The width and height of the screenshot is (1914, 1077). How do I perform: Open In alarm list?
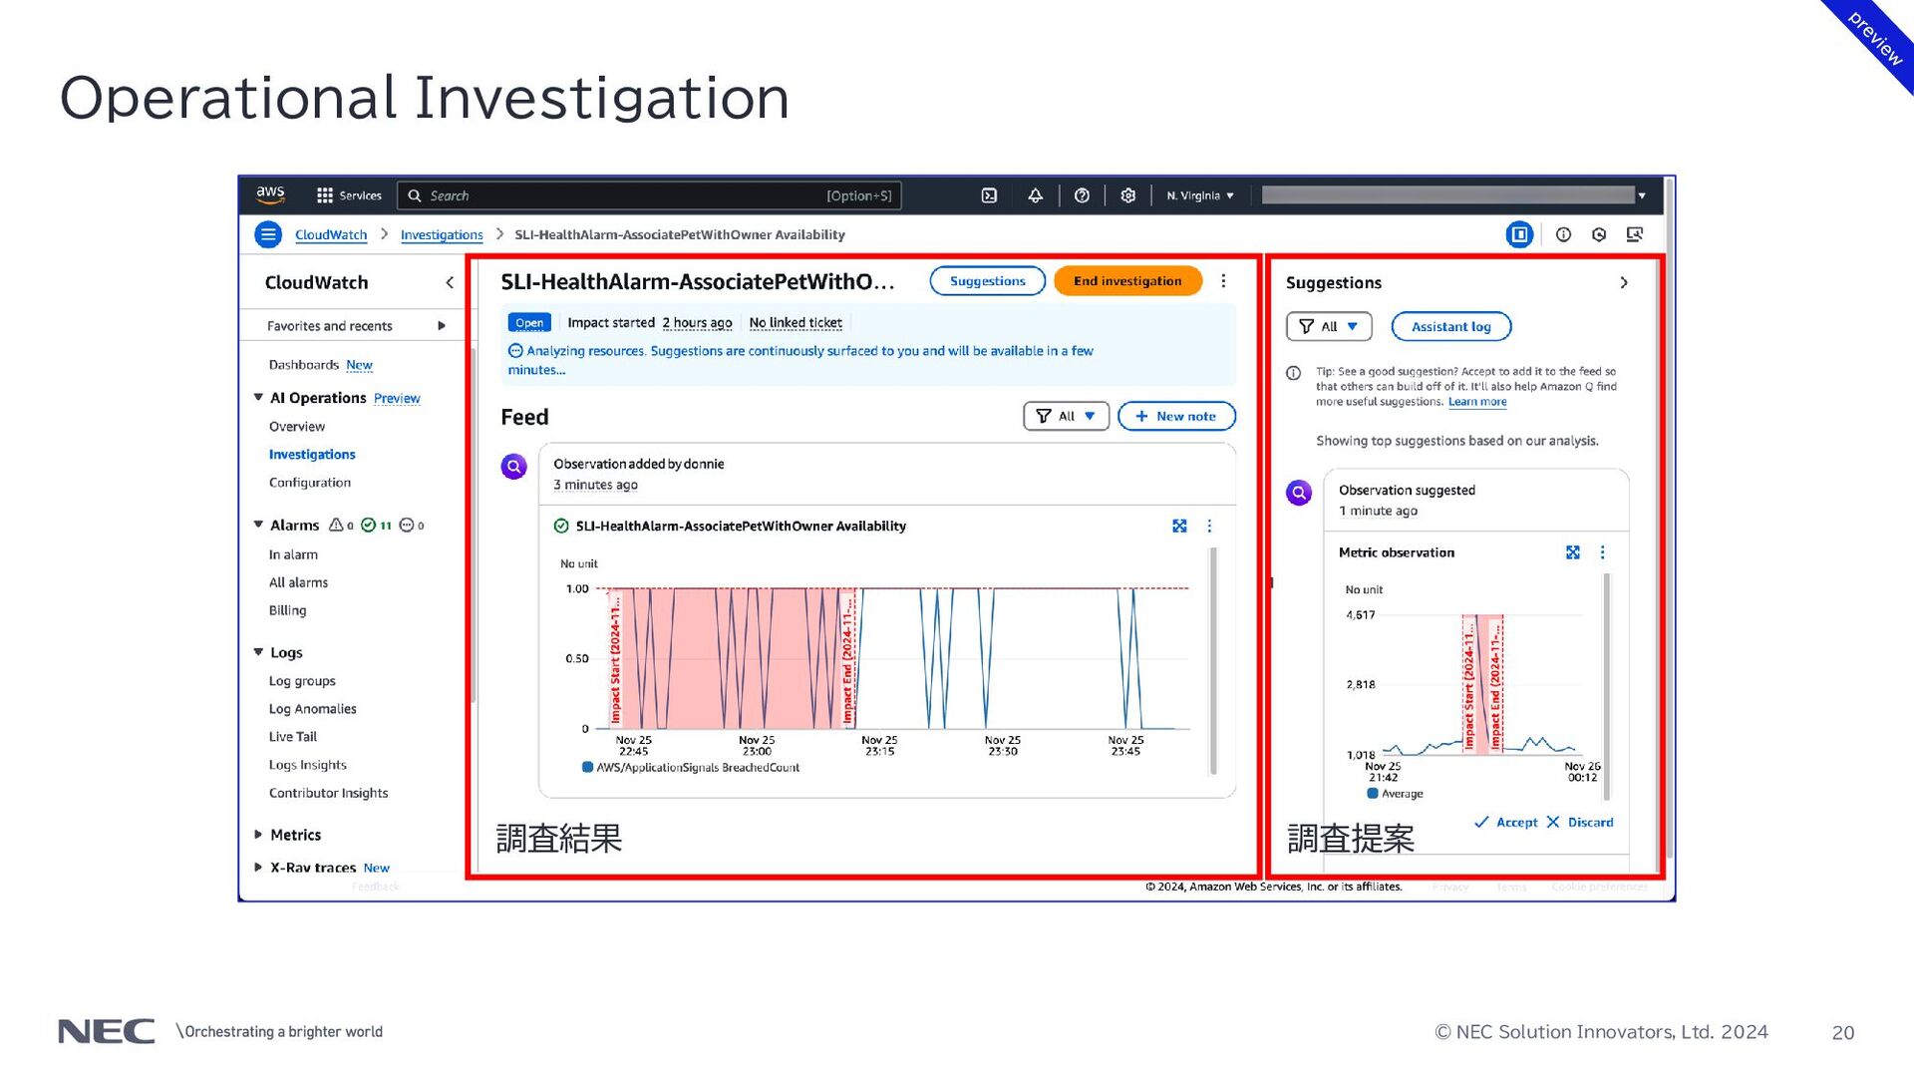pos(293,555)
